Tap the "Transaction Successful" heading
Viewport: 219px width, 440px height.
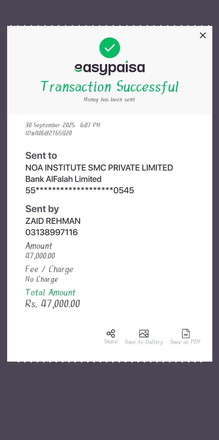[110, 87]
